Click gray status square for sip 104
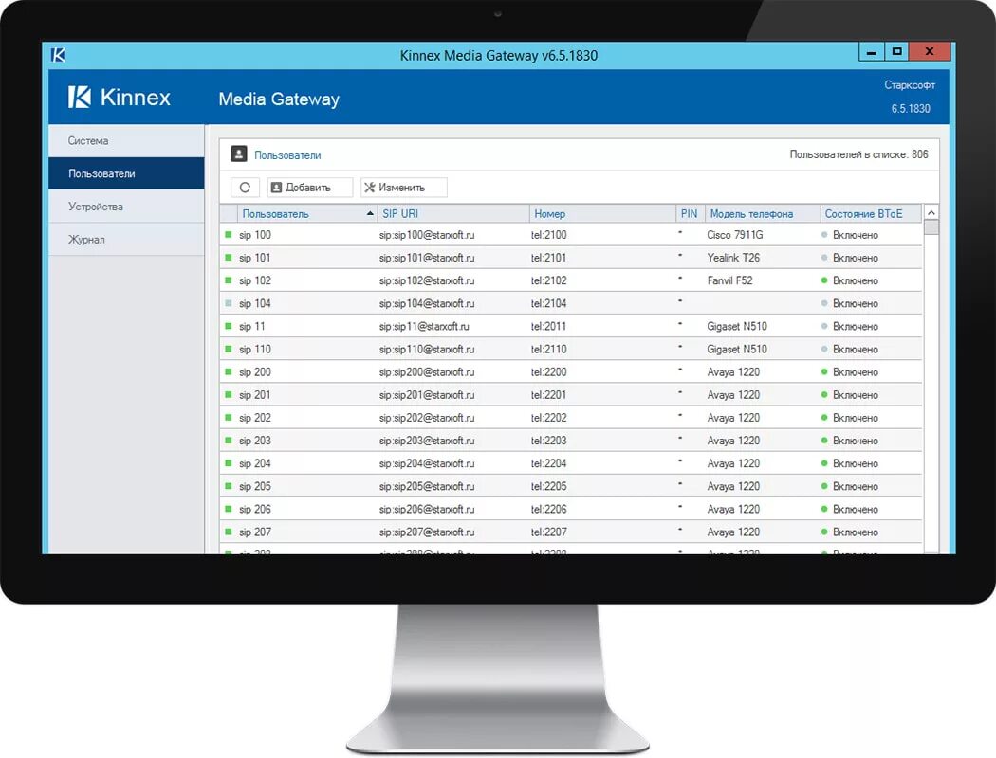Image resolution: width=996 pixels, height=758 pixels. point(229,303)
